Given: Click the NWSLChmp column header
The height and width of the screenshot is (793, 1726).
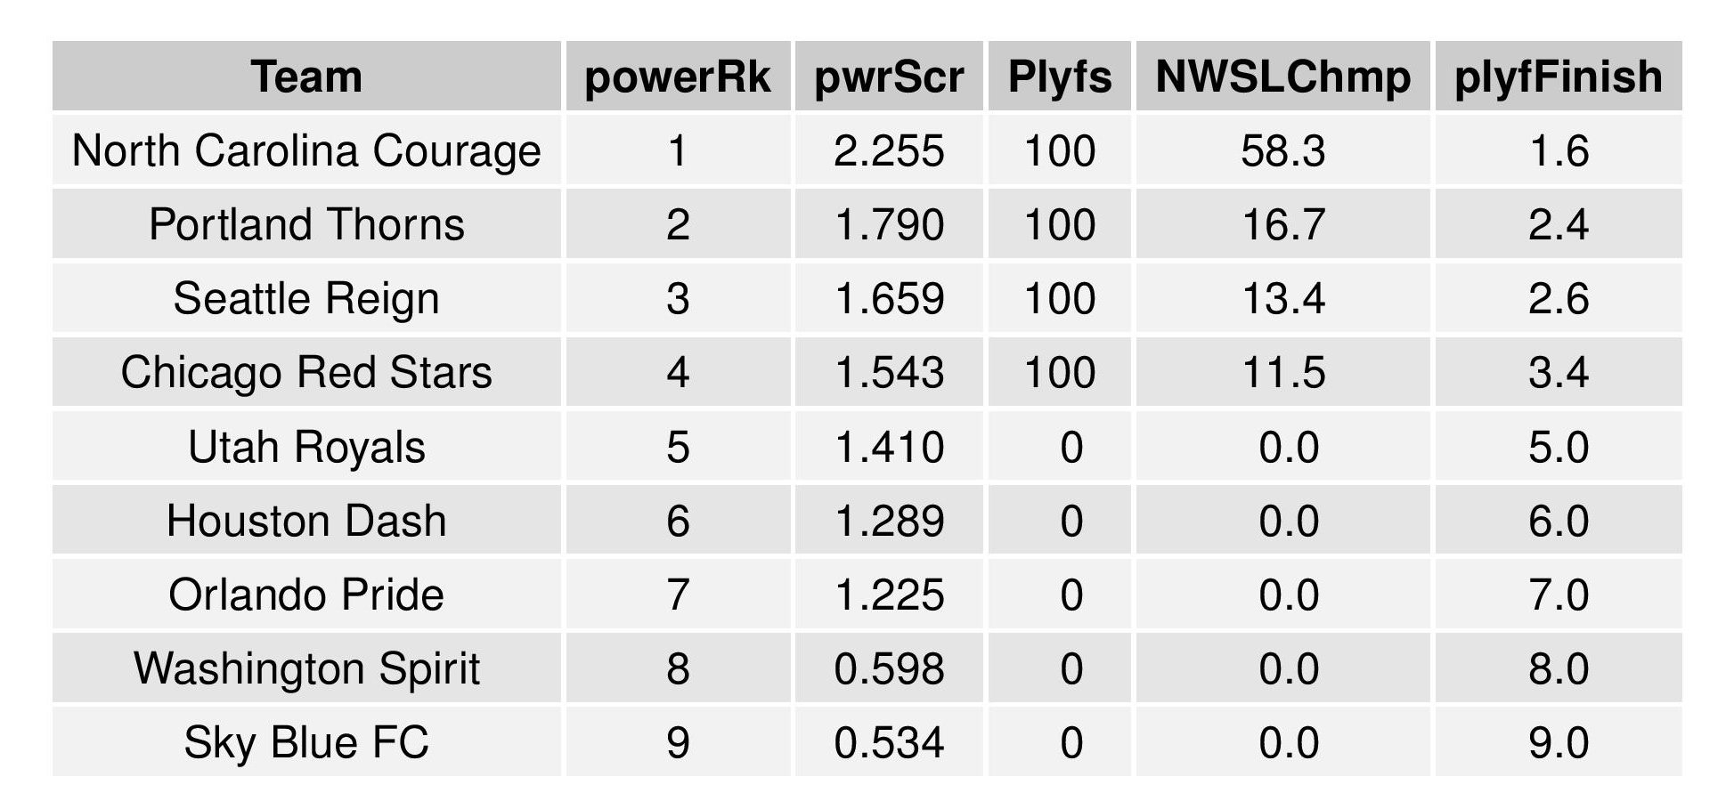Looking at the screenshot, I should click(x=1282, y=77).
